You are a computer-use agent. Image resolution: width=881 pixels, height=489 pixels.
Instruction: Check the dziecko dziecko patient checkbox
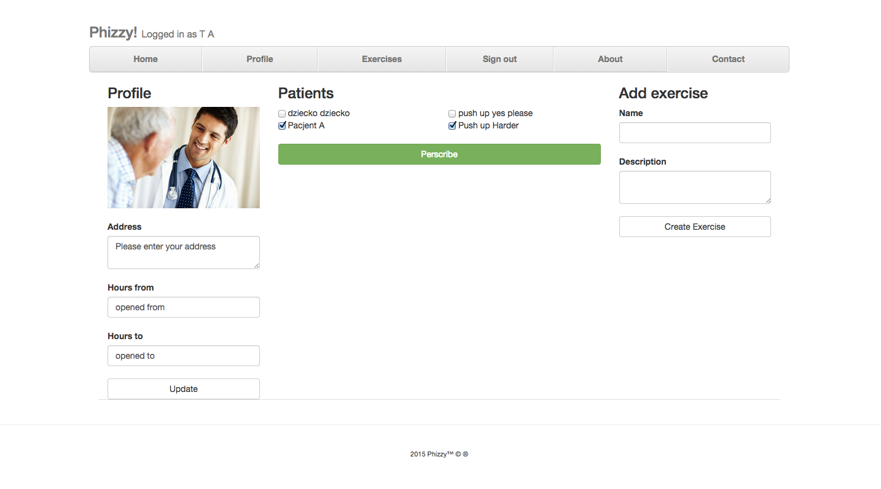[x=282, y=114]
